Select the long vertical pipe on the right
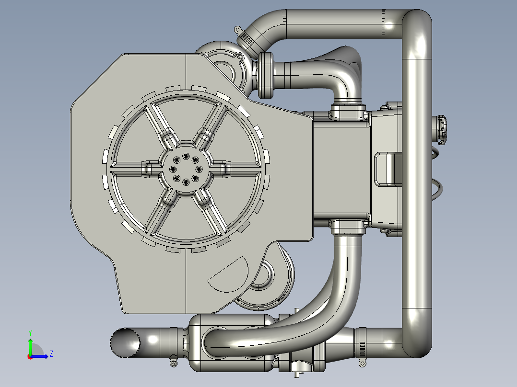 [417, 183]
